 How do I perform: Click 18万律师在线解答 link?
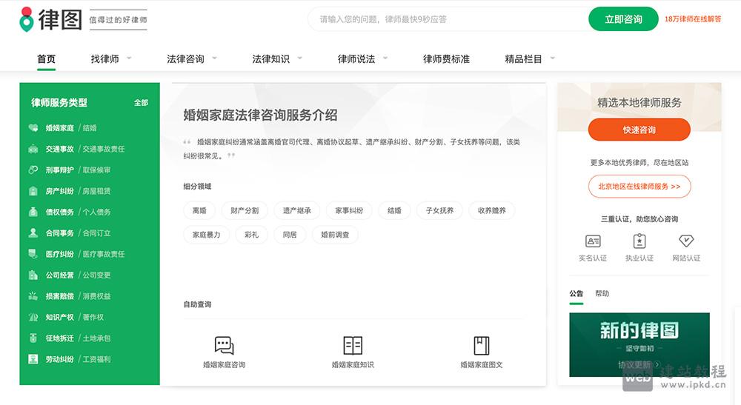(693, 19)
